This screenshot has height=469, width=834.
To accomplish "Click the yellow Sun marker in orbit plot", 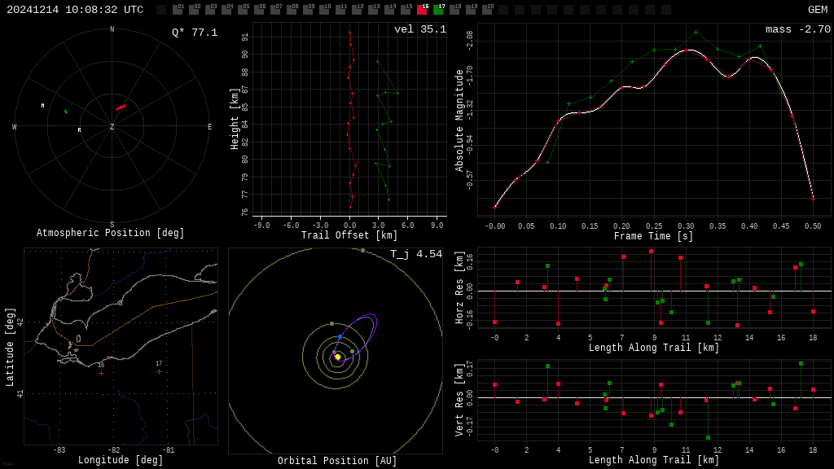I will pyautogui.click(x=338, y=357).
